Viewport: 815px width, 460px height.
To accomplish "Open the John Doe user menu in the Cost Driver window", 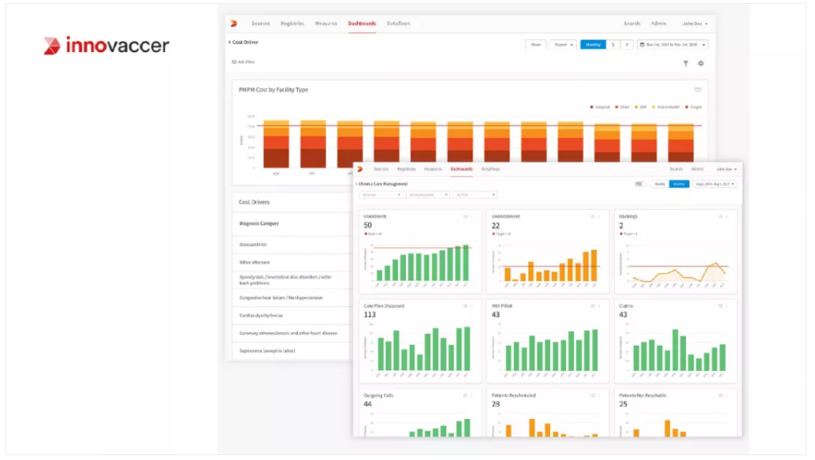I will coord(695,24).
